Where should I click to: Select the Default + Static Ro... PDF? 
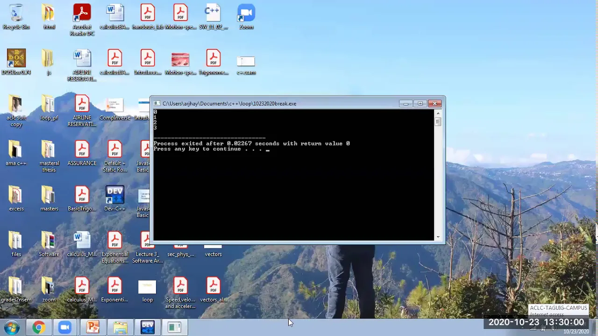pos(114,156)
